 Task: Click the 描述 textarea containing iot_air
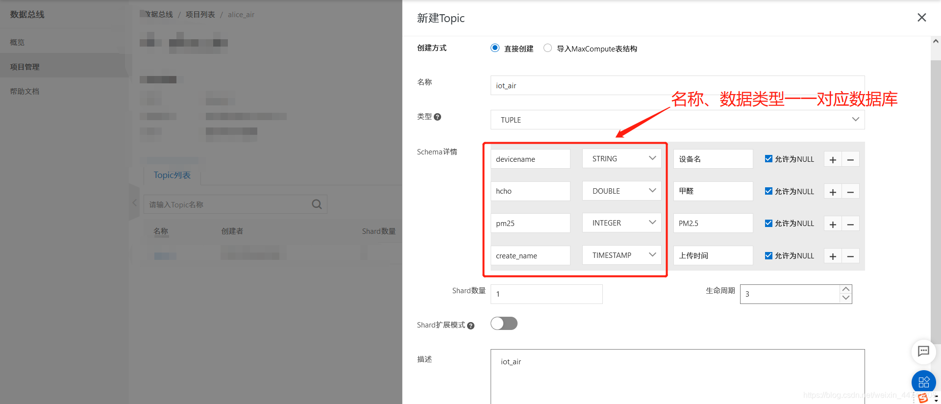click(x=677, y=377)
